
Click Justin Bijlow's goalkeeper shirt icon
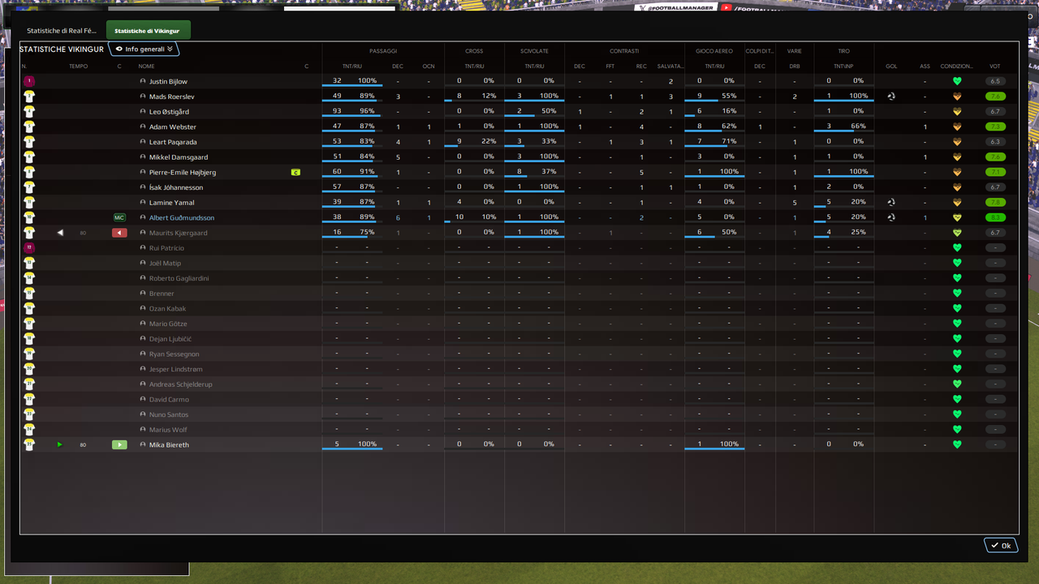point(29,81)
